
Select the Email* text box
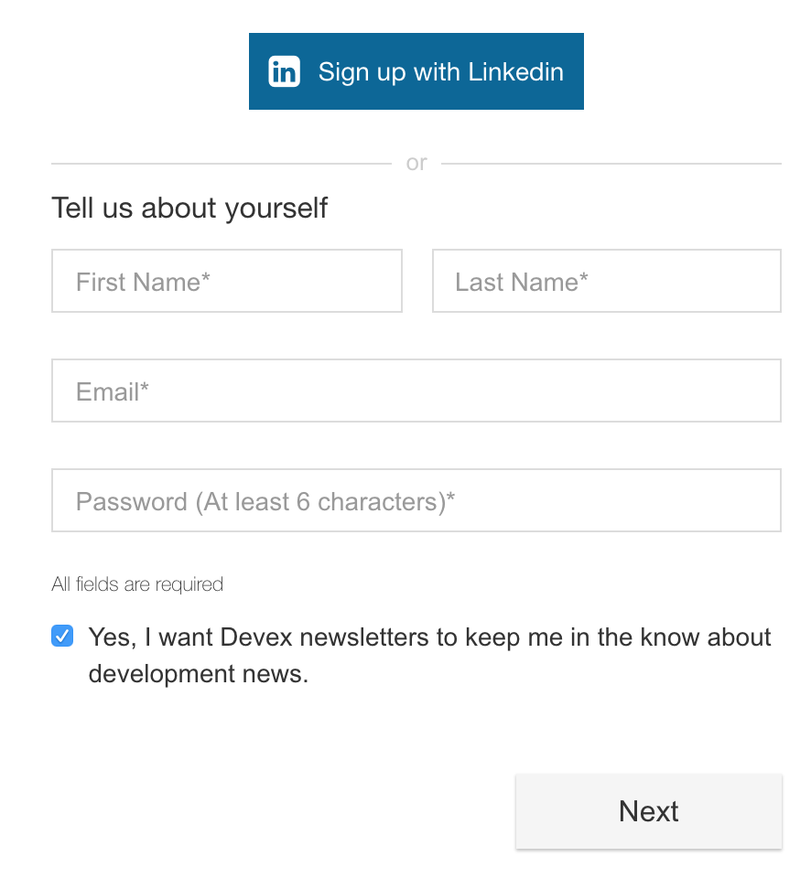416,391
